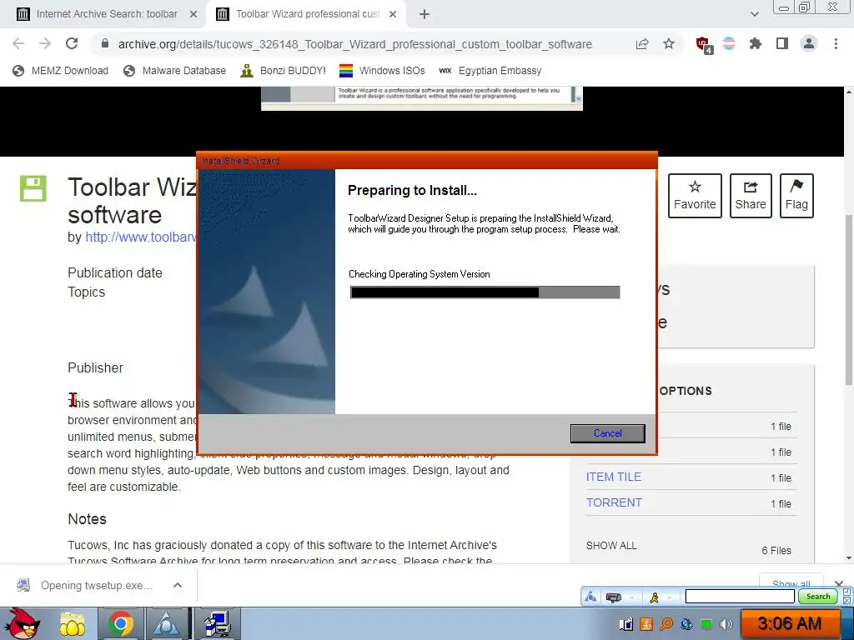Open the folder icon on the taskbar
The height and width of the screenshot is (640, 854).
coord(72,623)
